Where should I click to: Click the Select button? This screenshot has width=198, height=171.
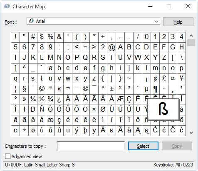[143, 146]
